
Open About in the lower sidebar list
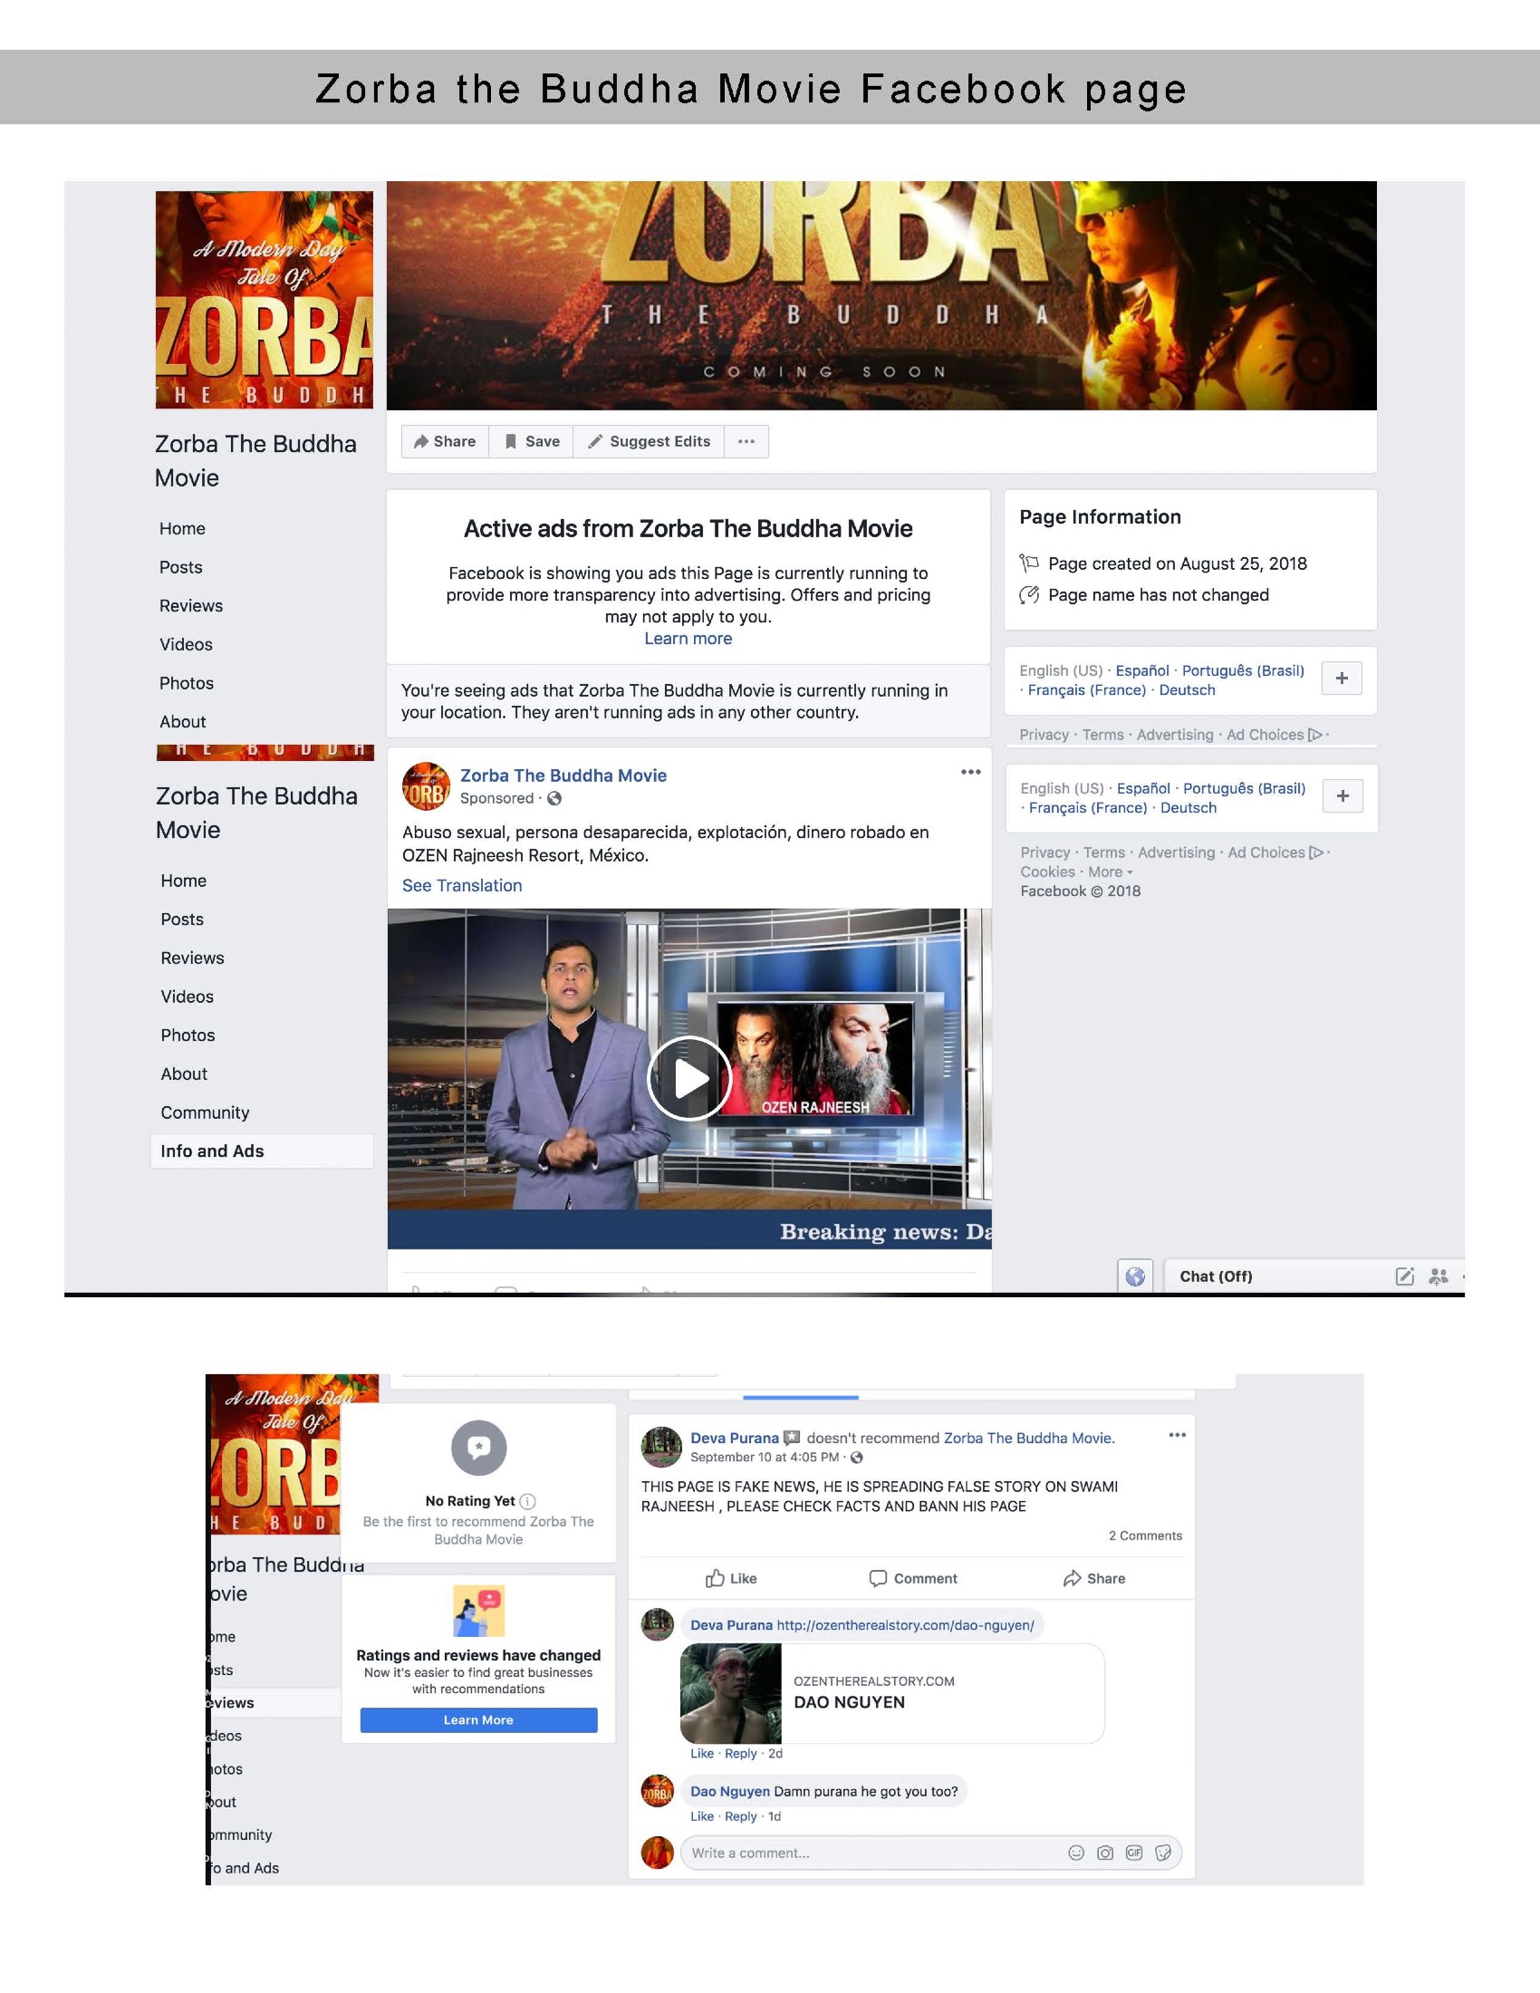tap(183, 1074)
